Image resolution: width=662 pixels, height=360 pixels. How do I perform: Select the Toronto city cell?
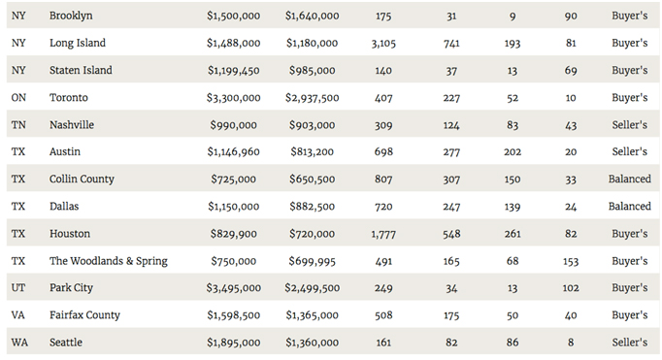[68, 97]
